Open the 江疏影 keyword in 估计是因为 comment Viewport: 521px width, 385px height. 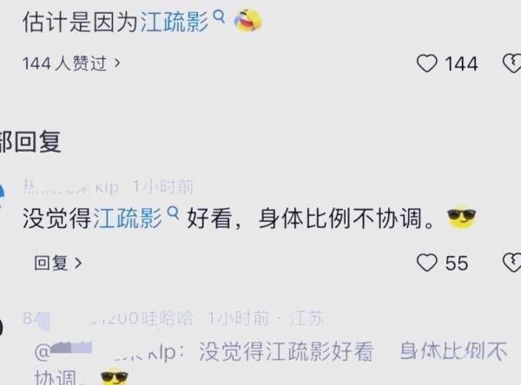tap(175, 23)
